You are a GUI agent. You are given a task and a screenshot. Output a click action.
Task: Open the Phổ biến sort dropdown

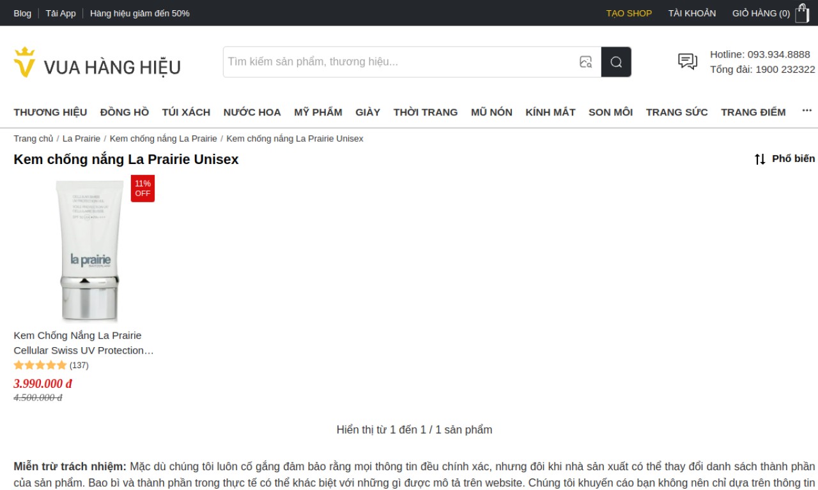click(x=785, y=159)
